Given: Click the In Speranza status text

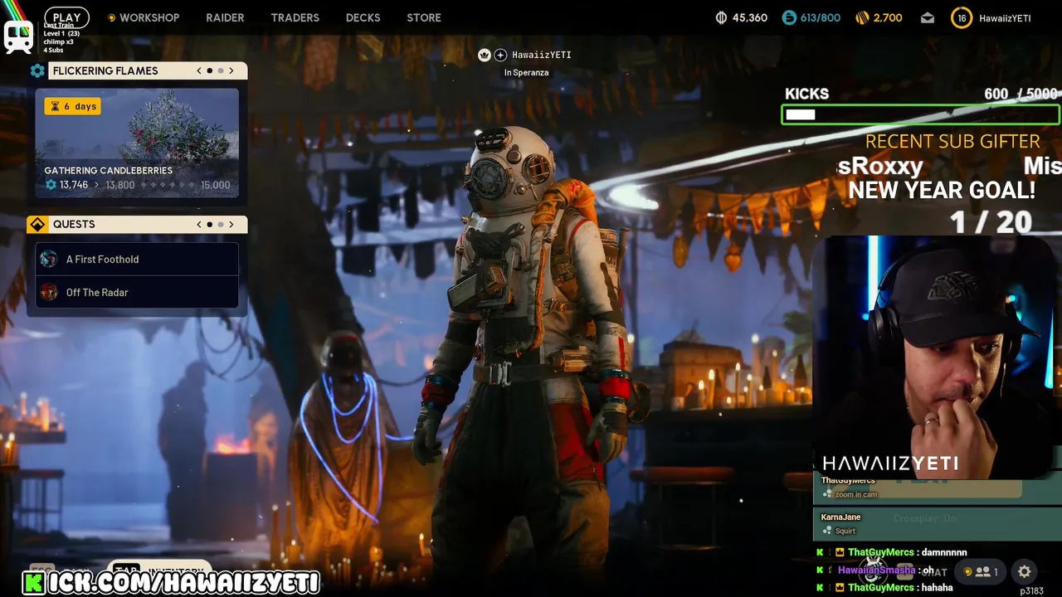Looking at the screenshot, I should coord(526,72).
